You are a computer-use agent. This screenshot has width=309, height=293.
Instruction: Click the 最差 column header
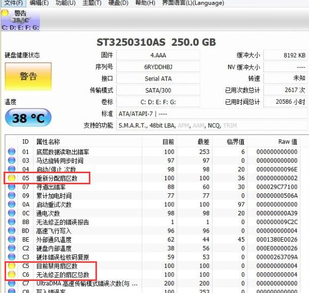[194, 141]
